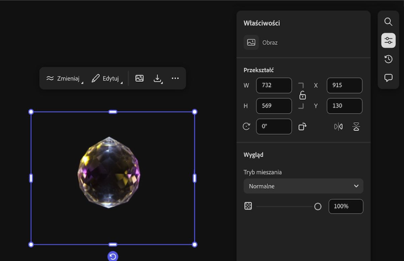Click the bottom-right corner selection handle
Image resolution: width=404 pixels, height=261 pixels.
(195, 244)
